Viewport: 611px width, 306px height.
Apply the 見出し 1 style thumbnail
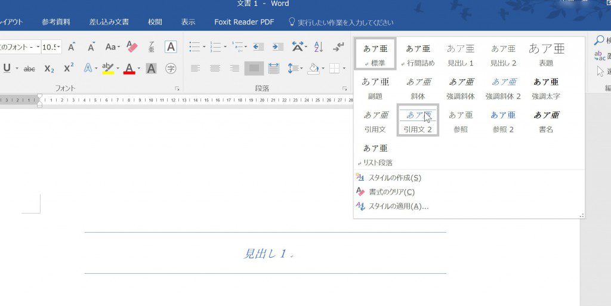click(461, 54)
